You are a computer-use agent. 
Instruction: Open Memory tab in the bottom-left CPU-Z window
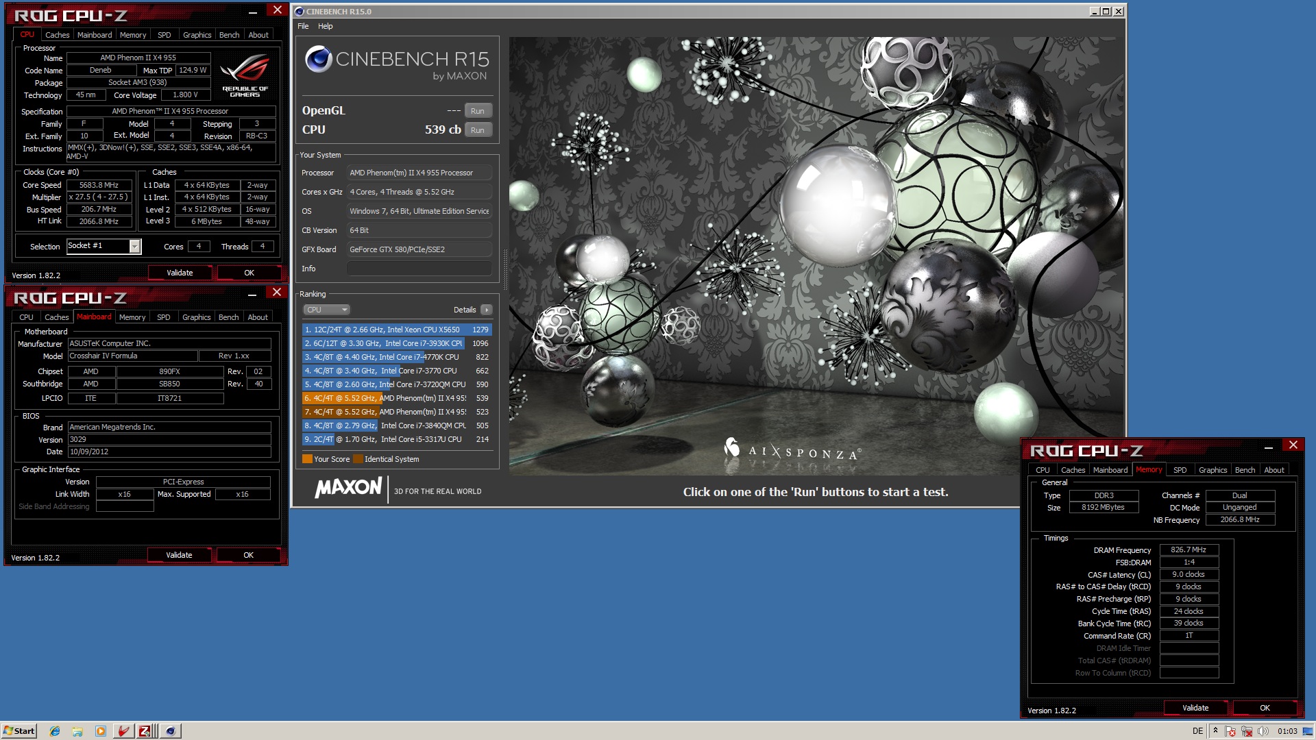pyautogui.click(x=132, y=317)
